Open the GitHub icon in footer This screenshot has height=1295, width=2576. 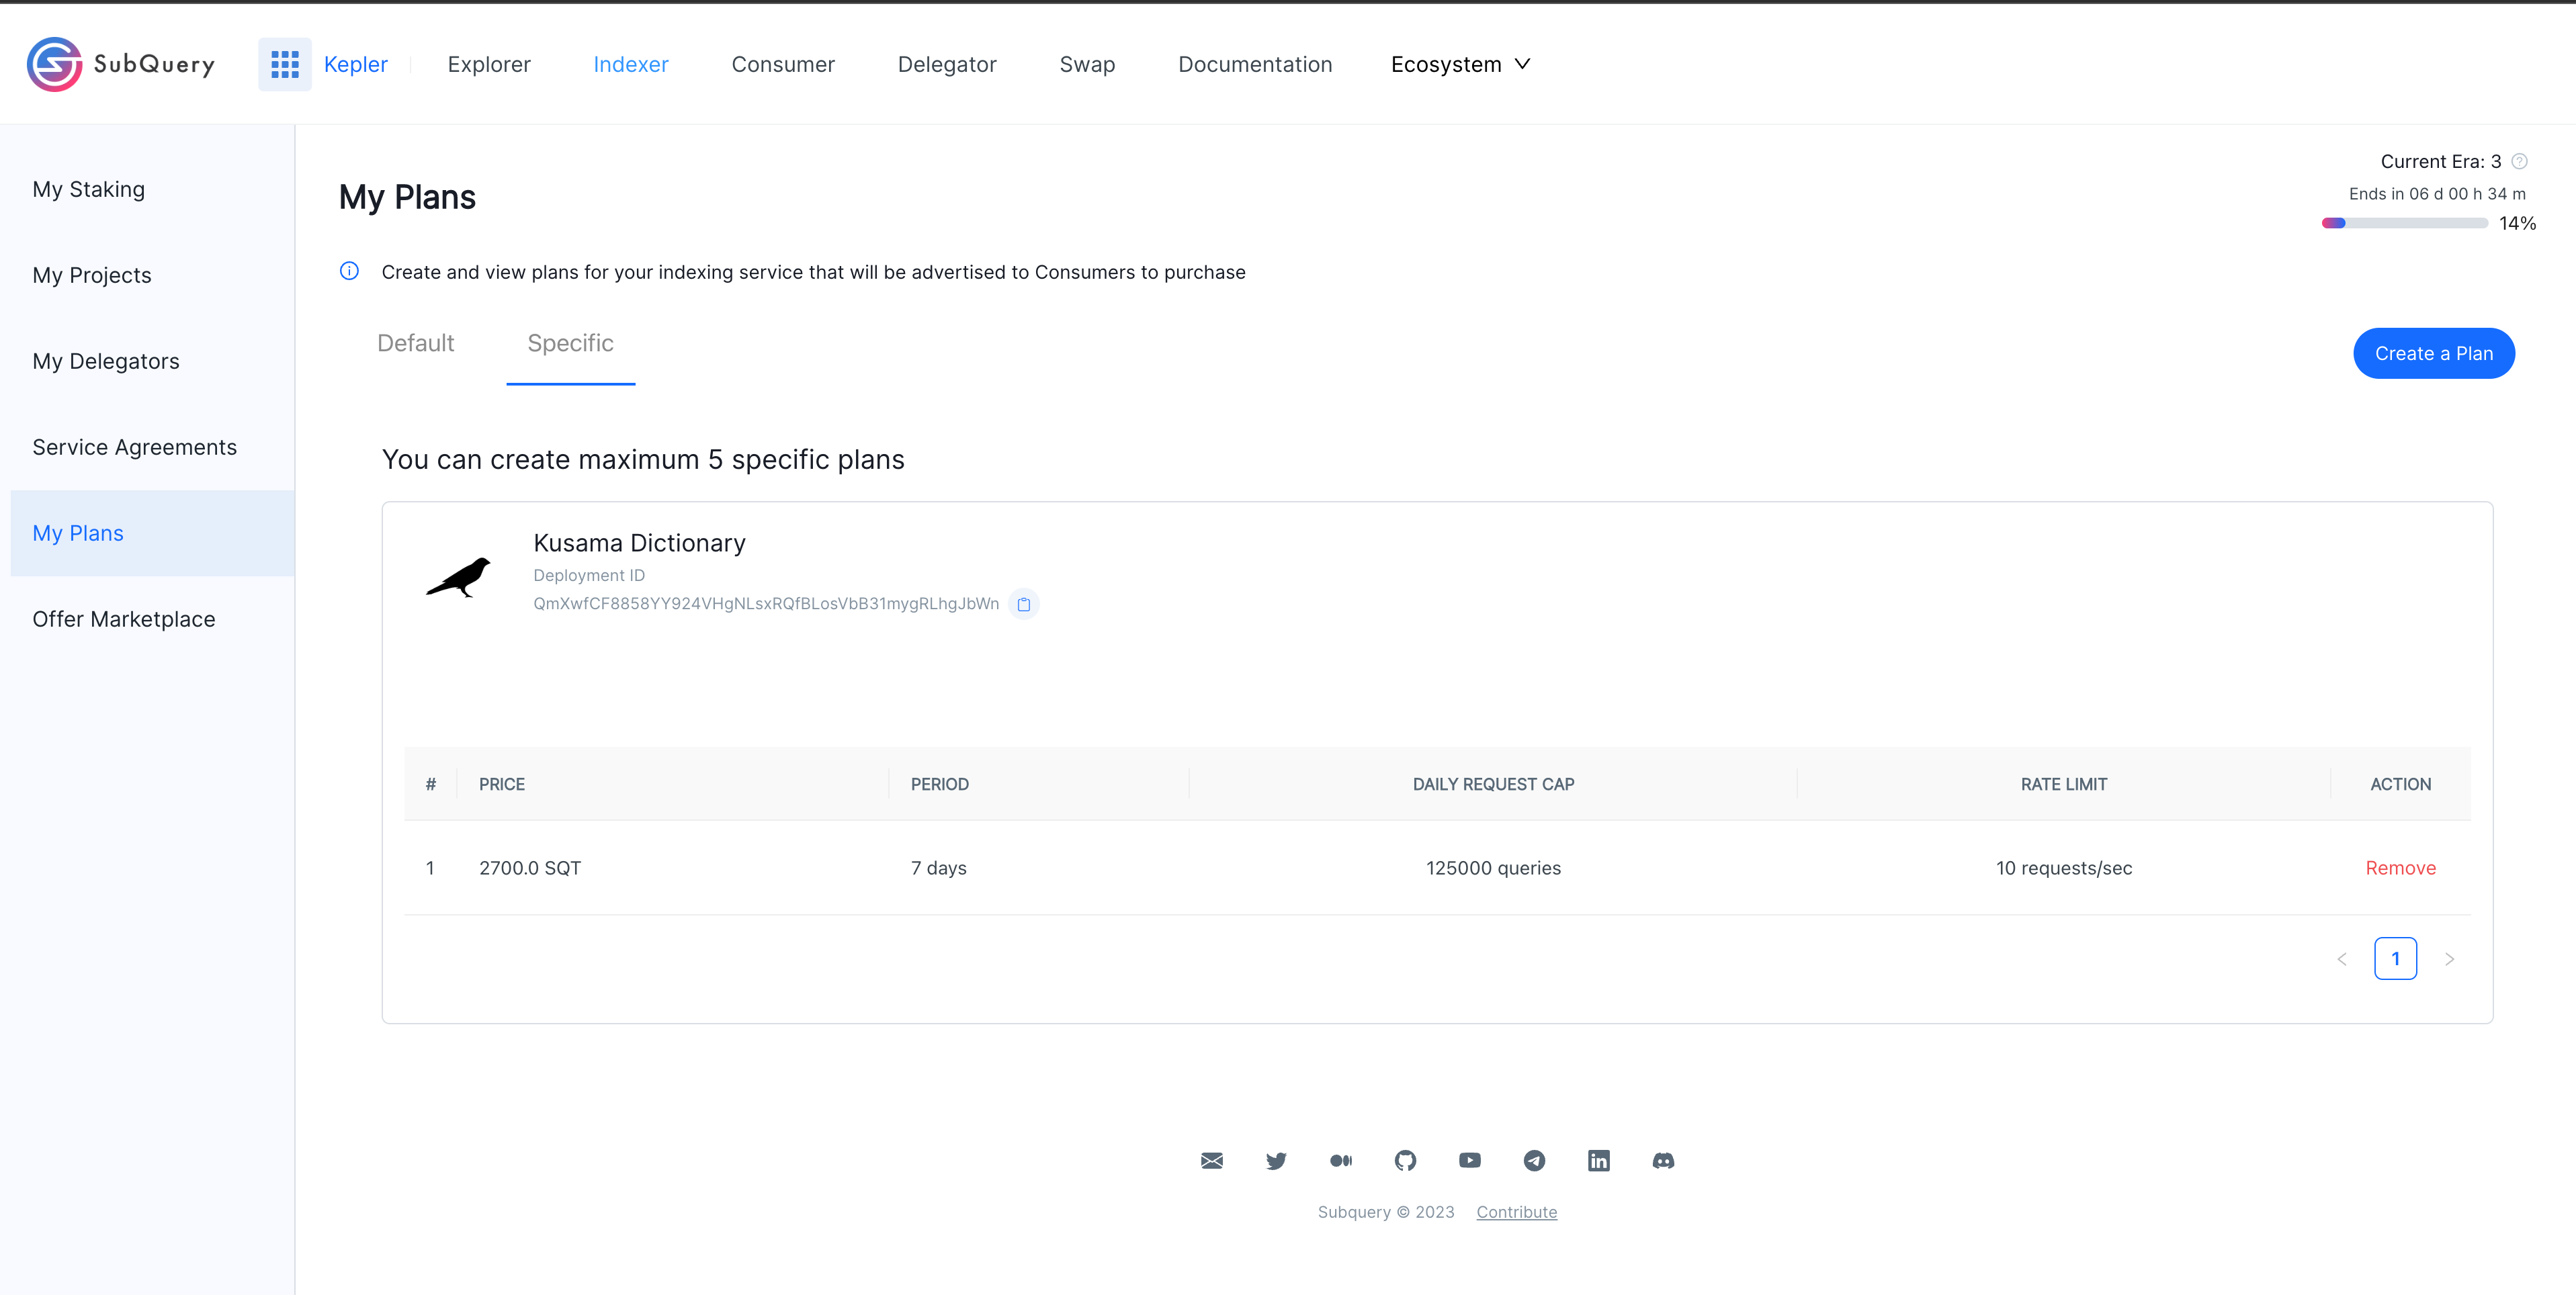pos(1405,1160)
